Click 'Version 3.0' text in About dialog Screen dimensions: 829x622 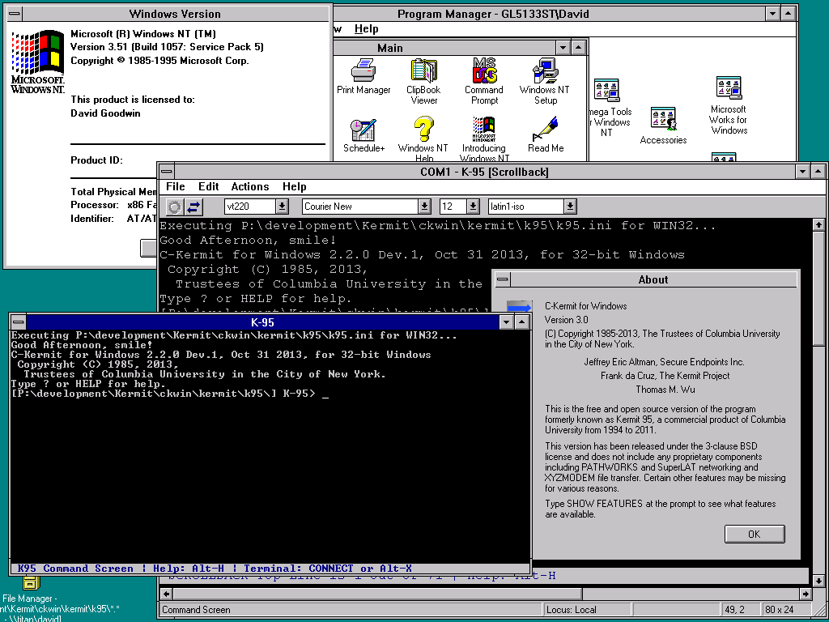[x=566, y=319]
